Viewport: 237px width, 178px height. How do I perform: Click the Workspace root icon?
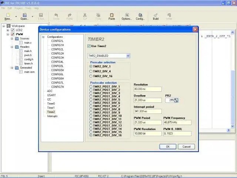coord(9,26)
